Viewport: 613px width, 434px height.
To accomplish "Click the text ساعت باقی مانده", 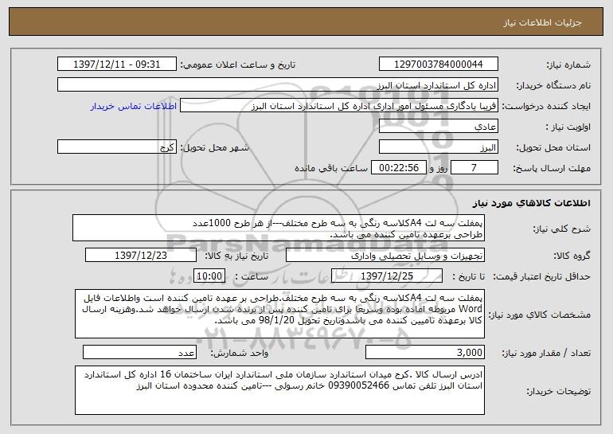I will (x=331, y=168).
